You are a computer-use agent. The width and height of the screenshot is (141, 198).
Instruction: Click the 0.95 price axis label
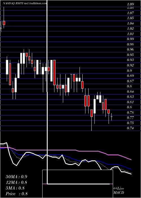[x=130, y=55]
